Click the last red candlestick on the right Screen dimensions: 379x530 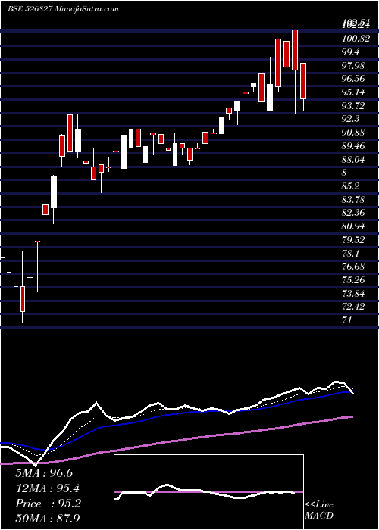point(303,81)
